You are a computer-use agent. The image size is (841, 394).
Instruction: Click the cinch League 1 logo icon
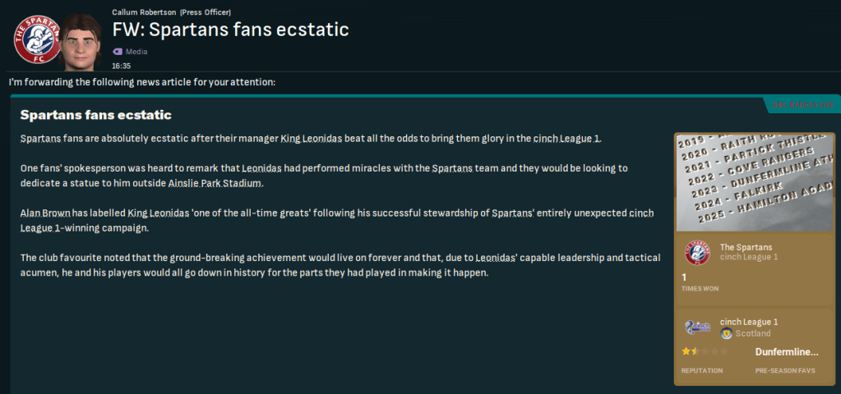pos(697,328)
